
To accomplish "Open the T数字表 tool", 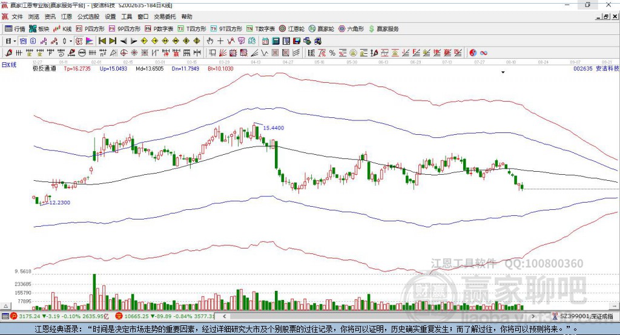I will tap(260, 29).
